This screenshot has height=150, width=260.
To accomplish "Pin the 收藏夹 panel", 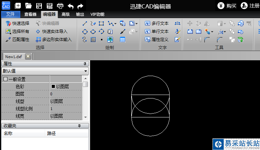I will (x=79, y=126).
